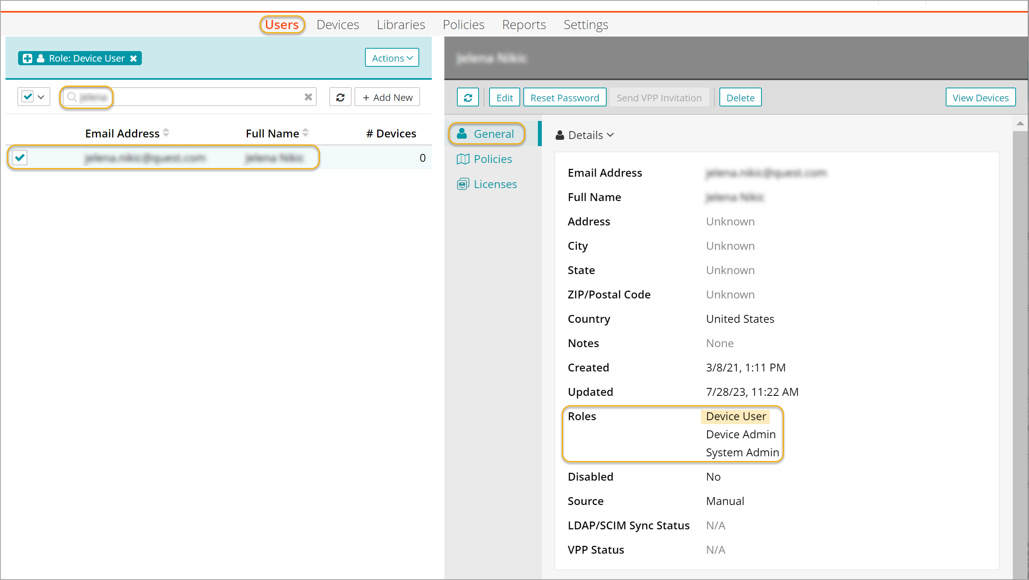Clear the user search field

308,97
